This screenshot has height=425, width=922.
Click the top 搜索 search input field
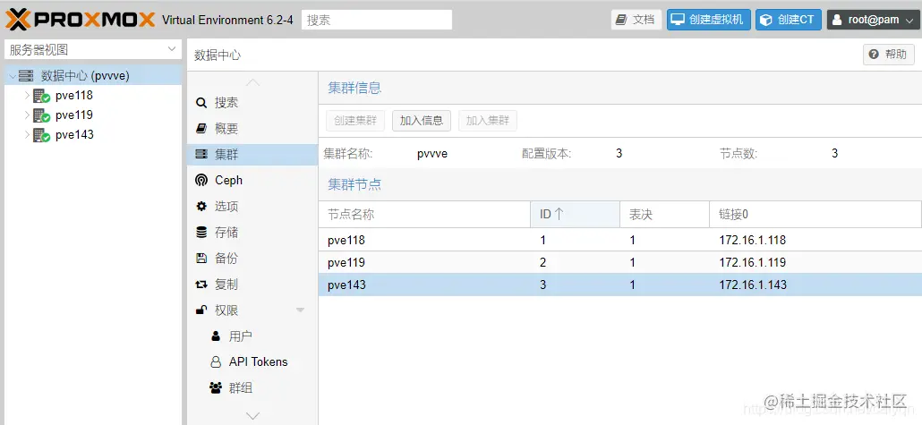pyautogui.click(x=377, y=20)
